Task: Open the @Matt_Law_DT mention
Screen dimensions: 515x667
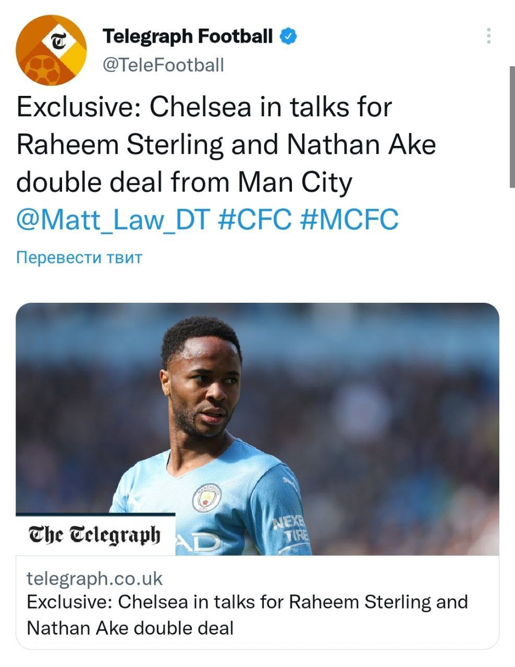Action: coord(112,219)
